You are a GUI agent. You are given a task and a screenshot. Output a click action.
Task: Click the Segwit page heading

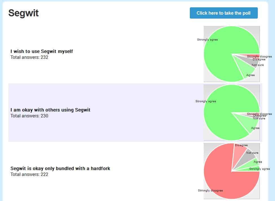23,13
